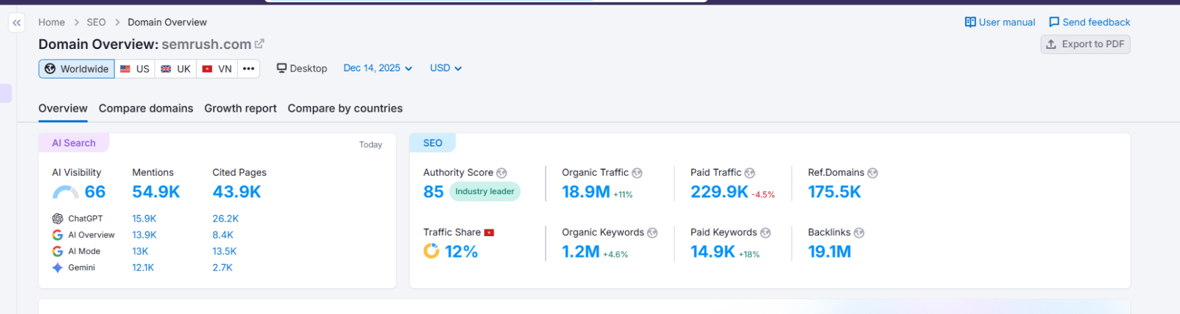This screenshot has height=314, width=1180.
Task: Click Ref.Domains value 175.5K
Action: click(835, 192)
